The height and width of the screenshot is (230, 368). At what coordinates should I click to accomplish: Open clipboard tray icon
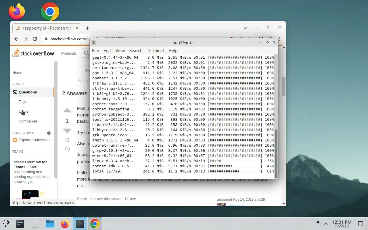[x=318, y=224]
